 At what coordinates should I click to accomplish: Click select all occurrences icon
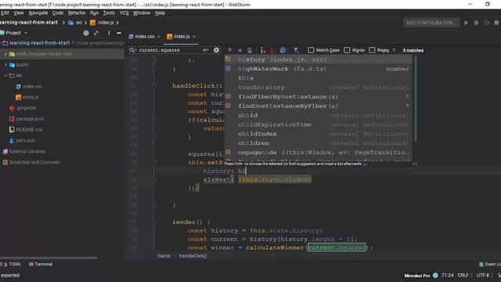283,50
